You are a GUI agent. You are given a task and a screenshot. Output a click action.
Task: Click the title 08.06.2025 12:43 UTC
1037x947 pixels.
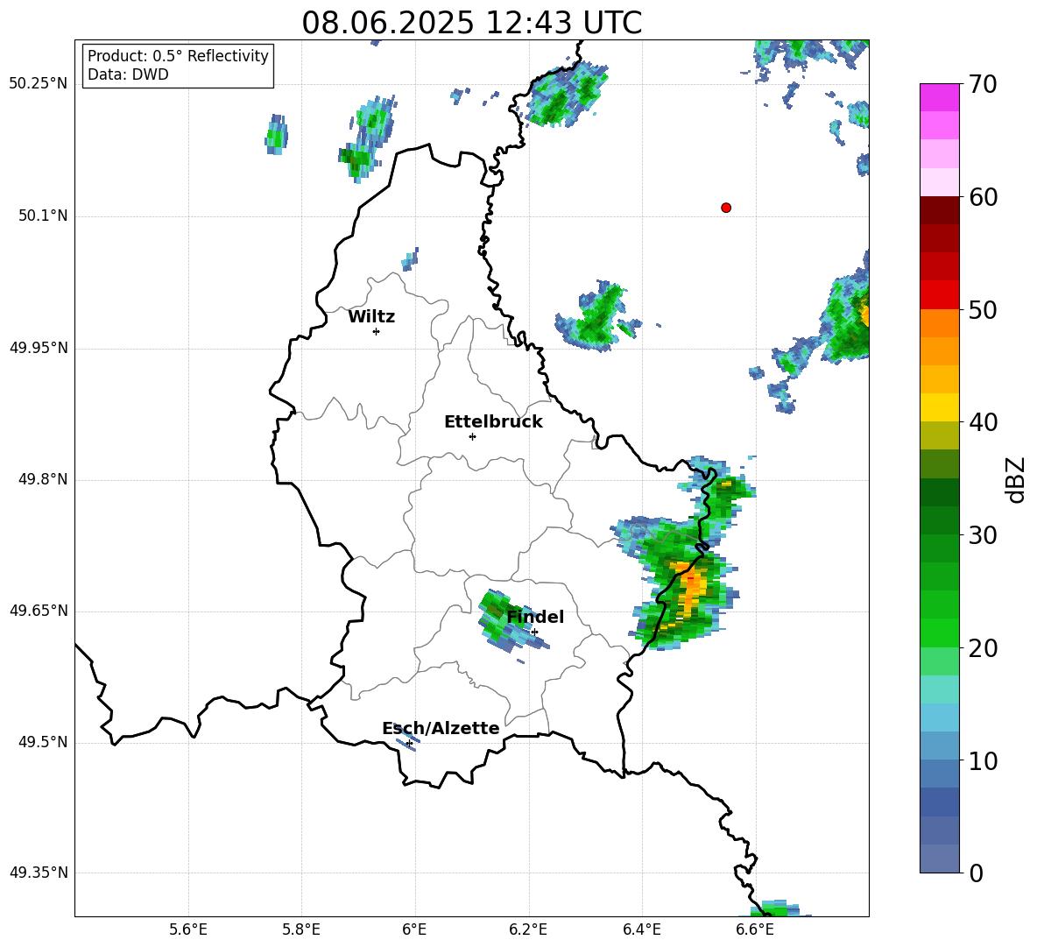(471, 23)
